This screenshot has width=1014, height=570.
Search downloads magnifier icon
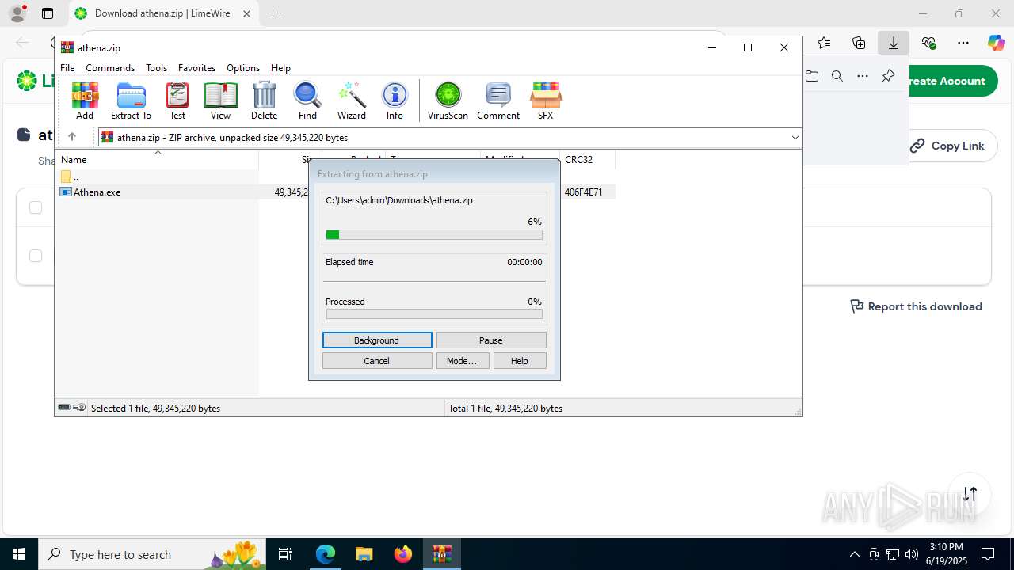click(837, 76)
